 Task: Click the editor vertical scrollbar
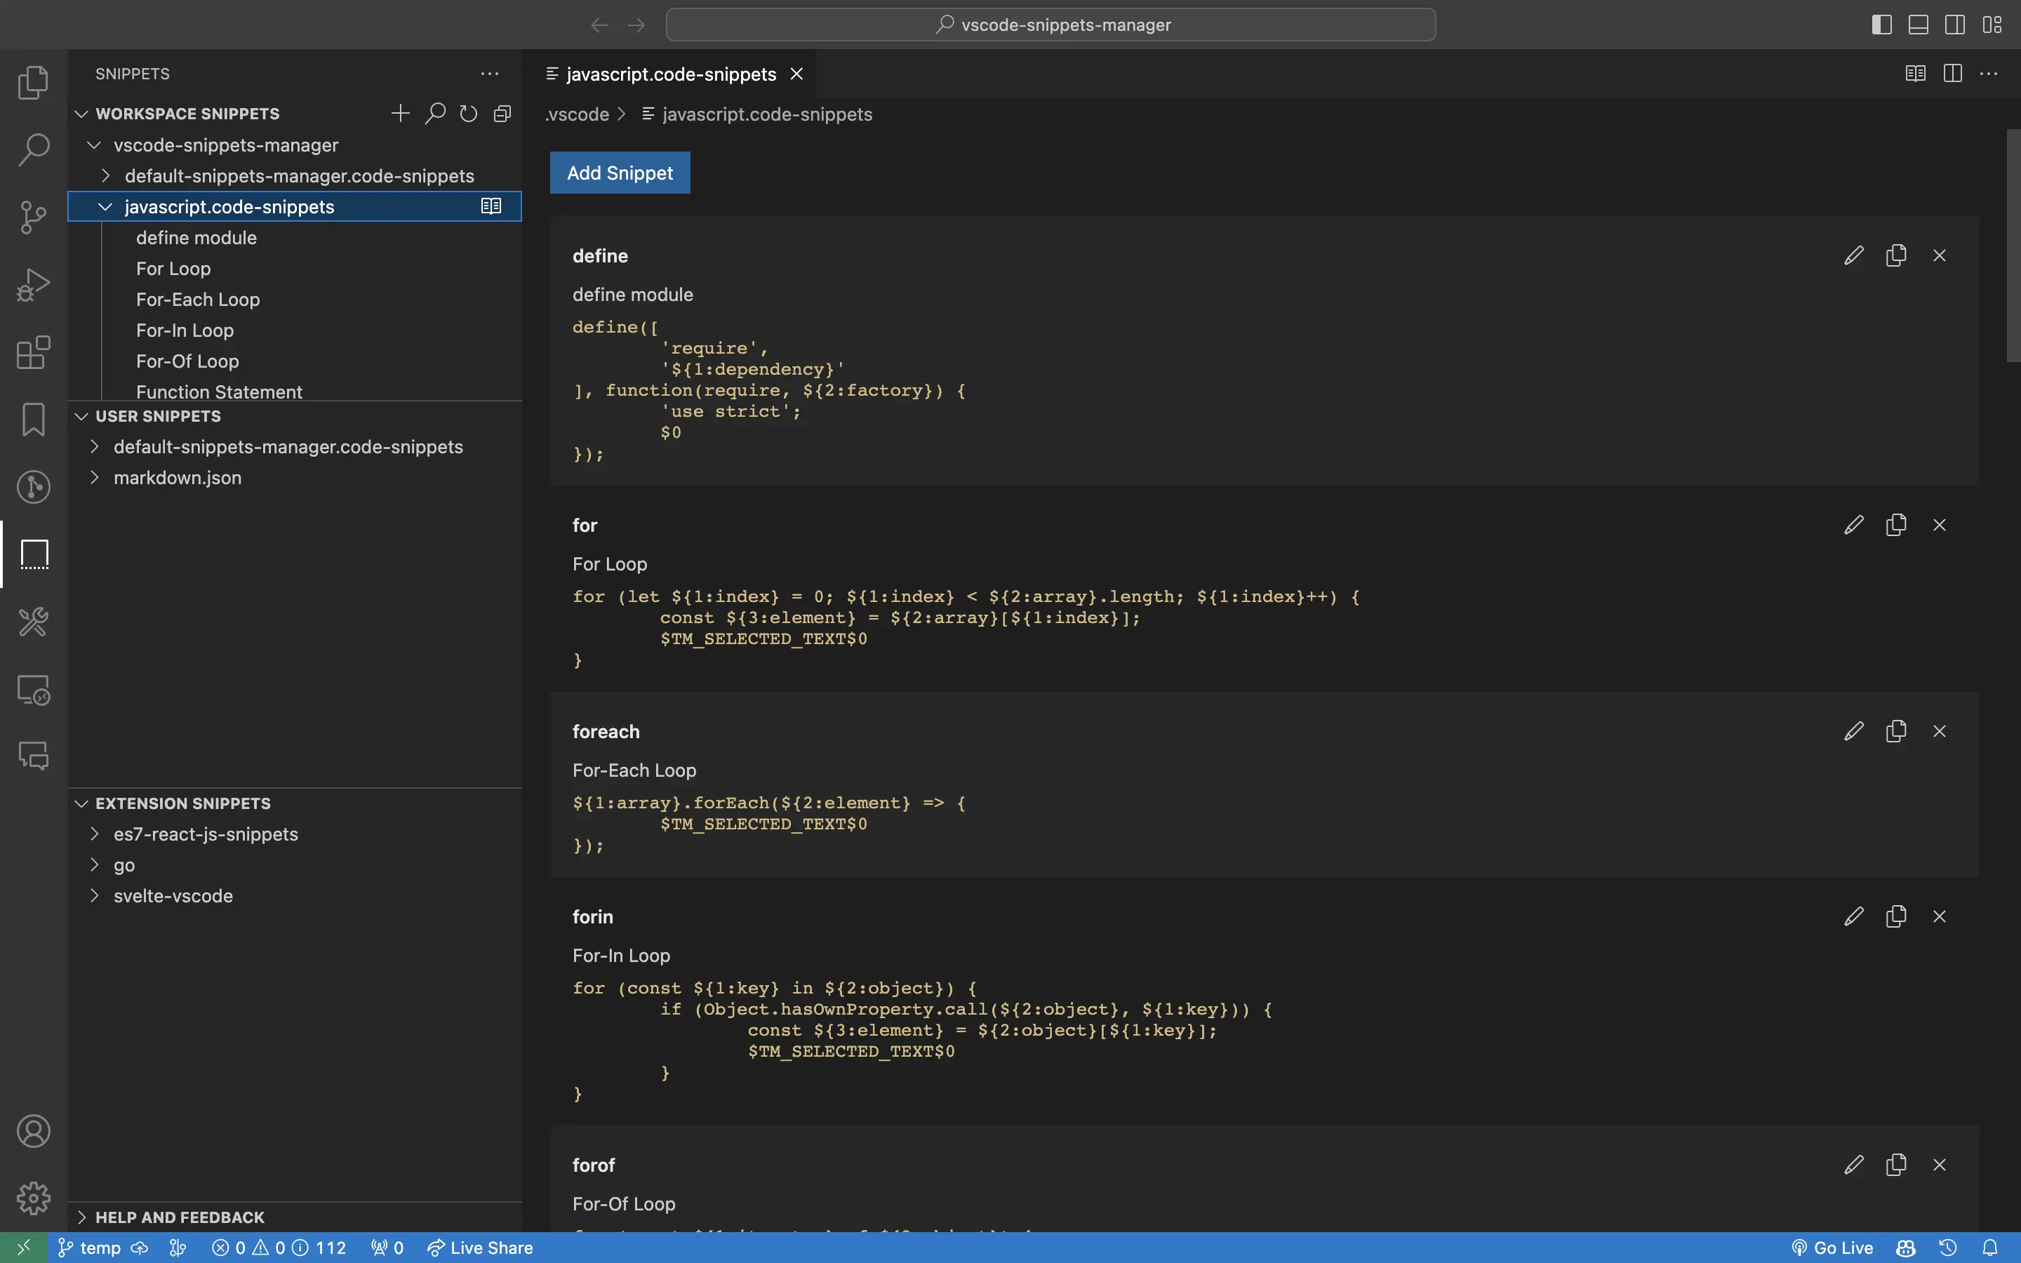coord(2013,245)
